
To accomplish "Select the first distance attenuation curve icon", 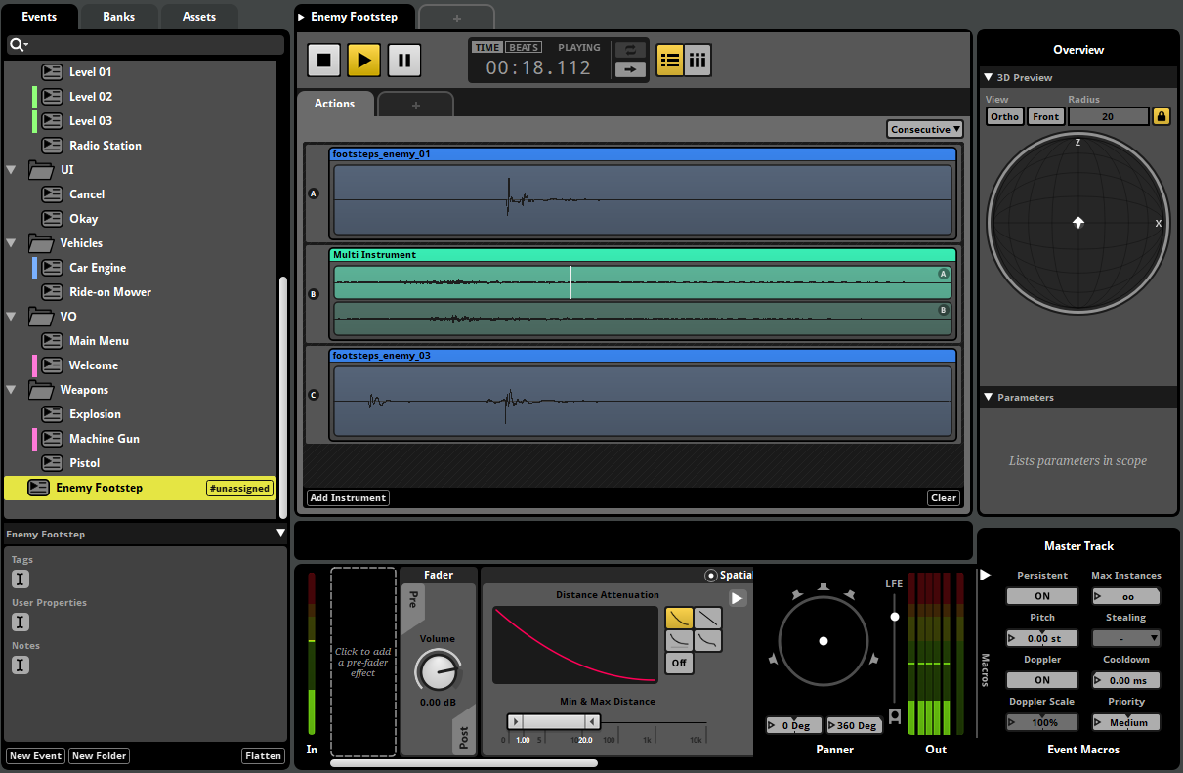I will click(x=679, y=618).
